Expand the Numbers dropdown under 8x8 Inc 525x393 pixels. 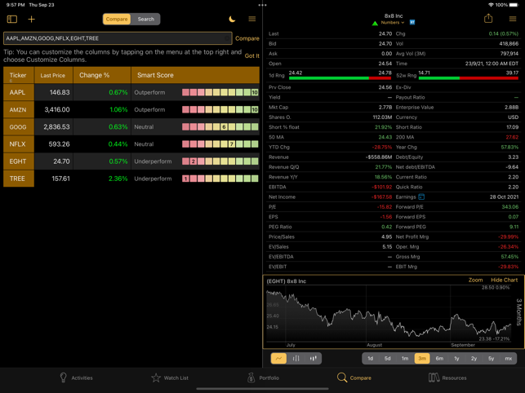[393, 22]
